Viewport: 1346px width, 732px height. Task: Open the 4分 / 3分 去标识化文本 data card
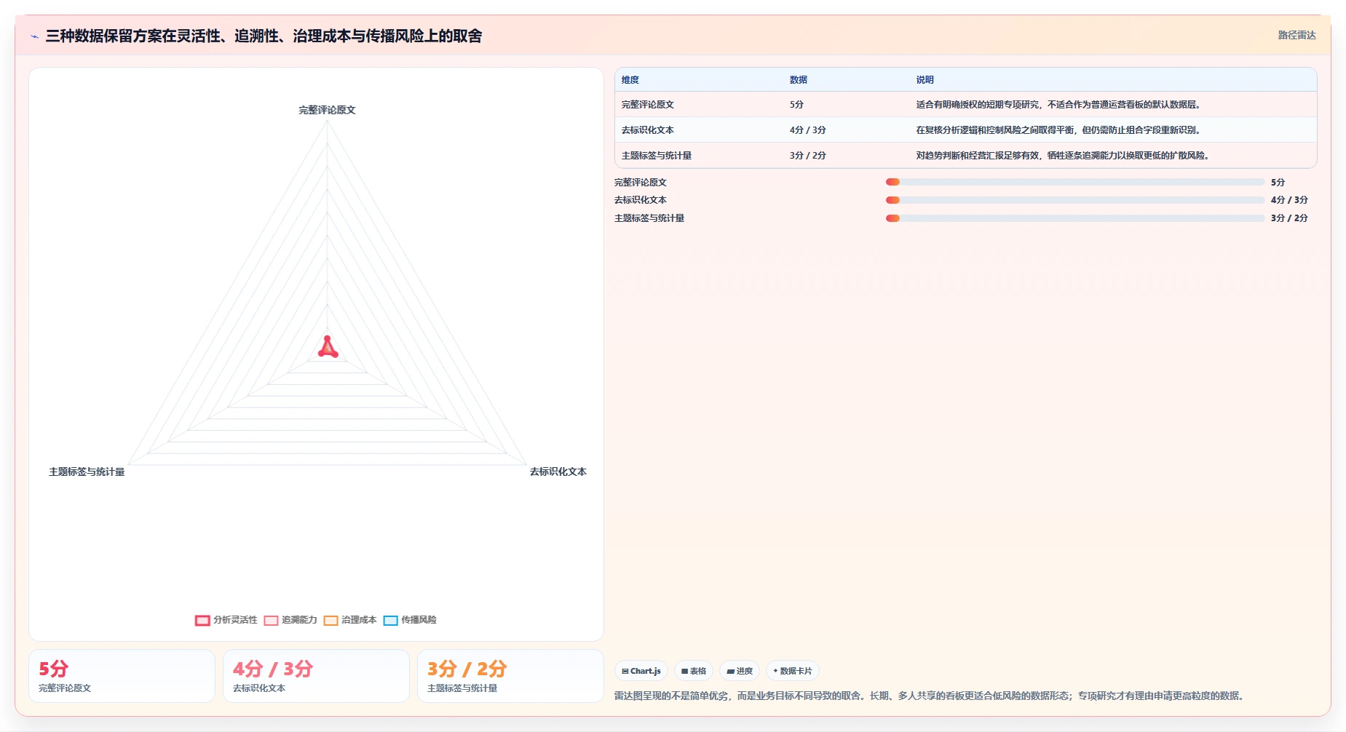pyautogui.click(x=316, y=676)
